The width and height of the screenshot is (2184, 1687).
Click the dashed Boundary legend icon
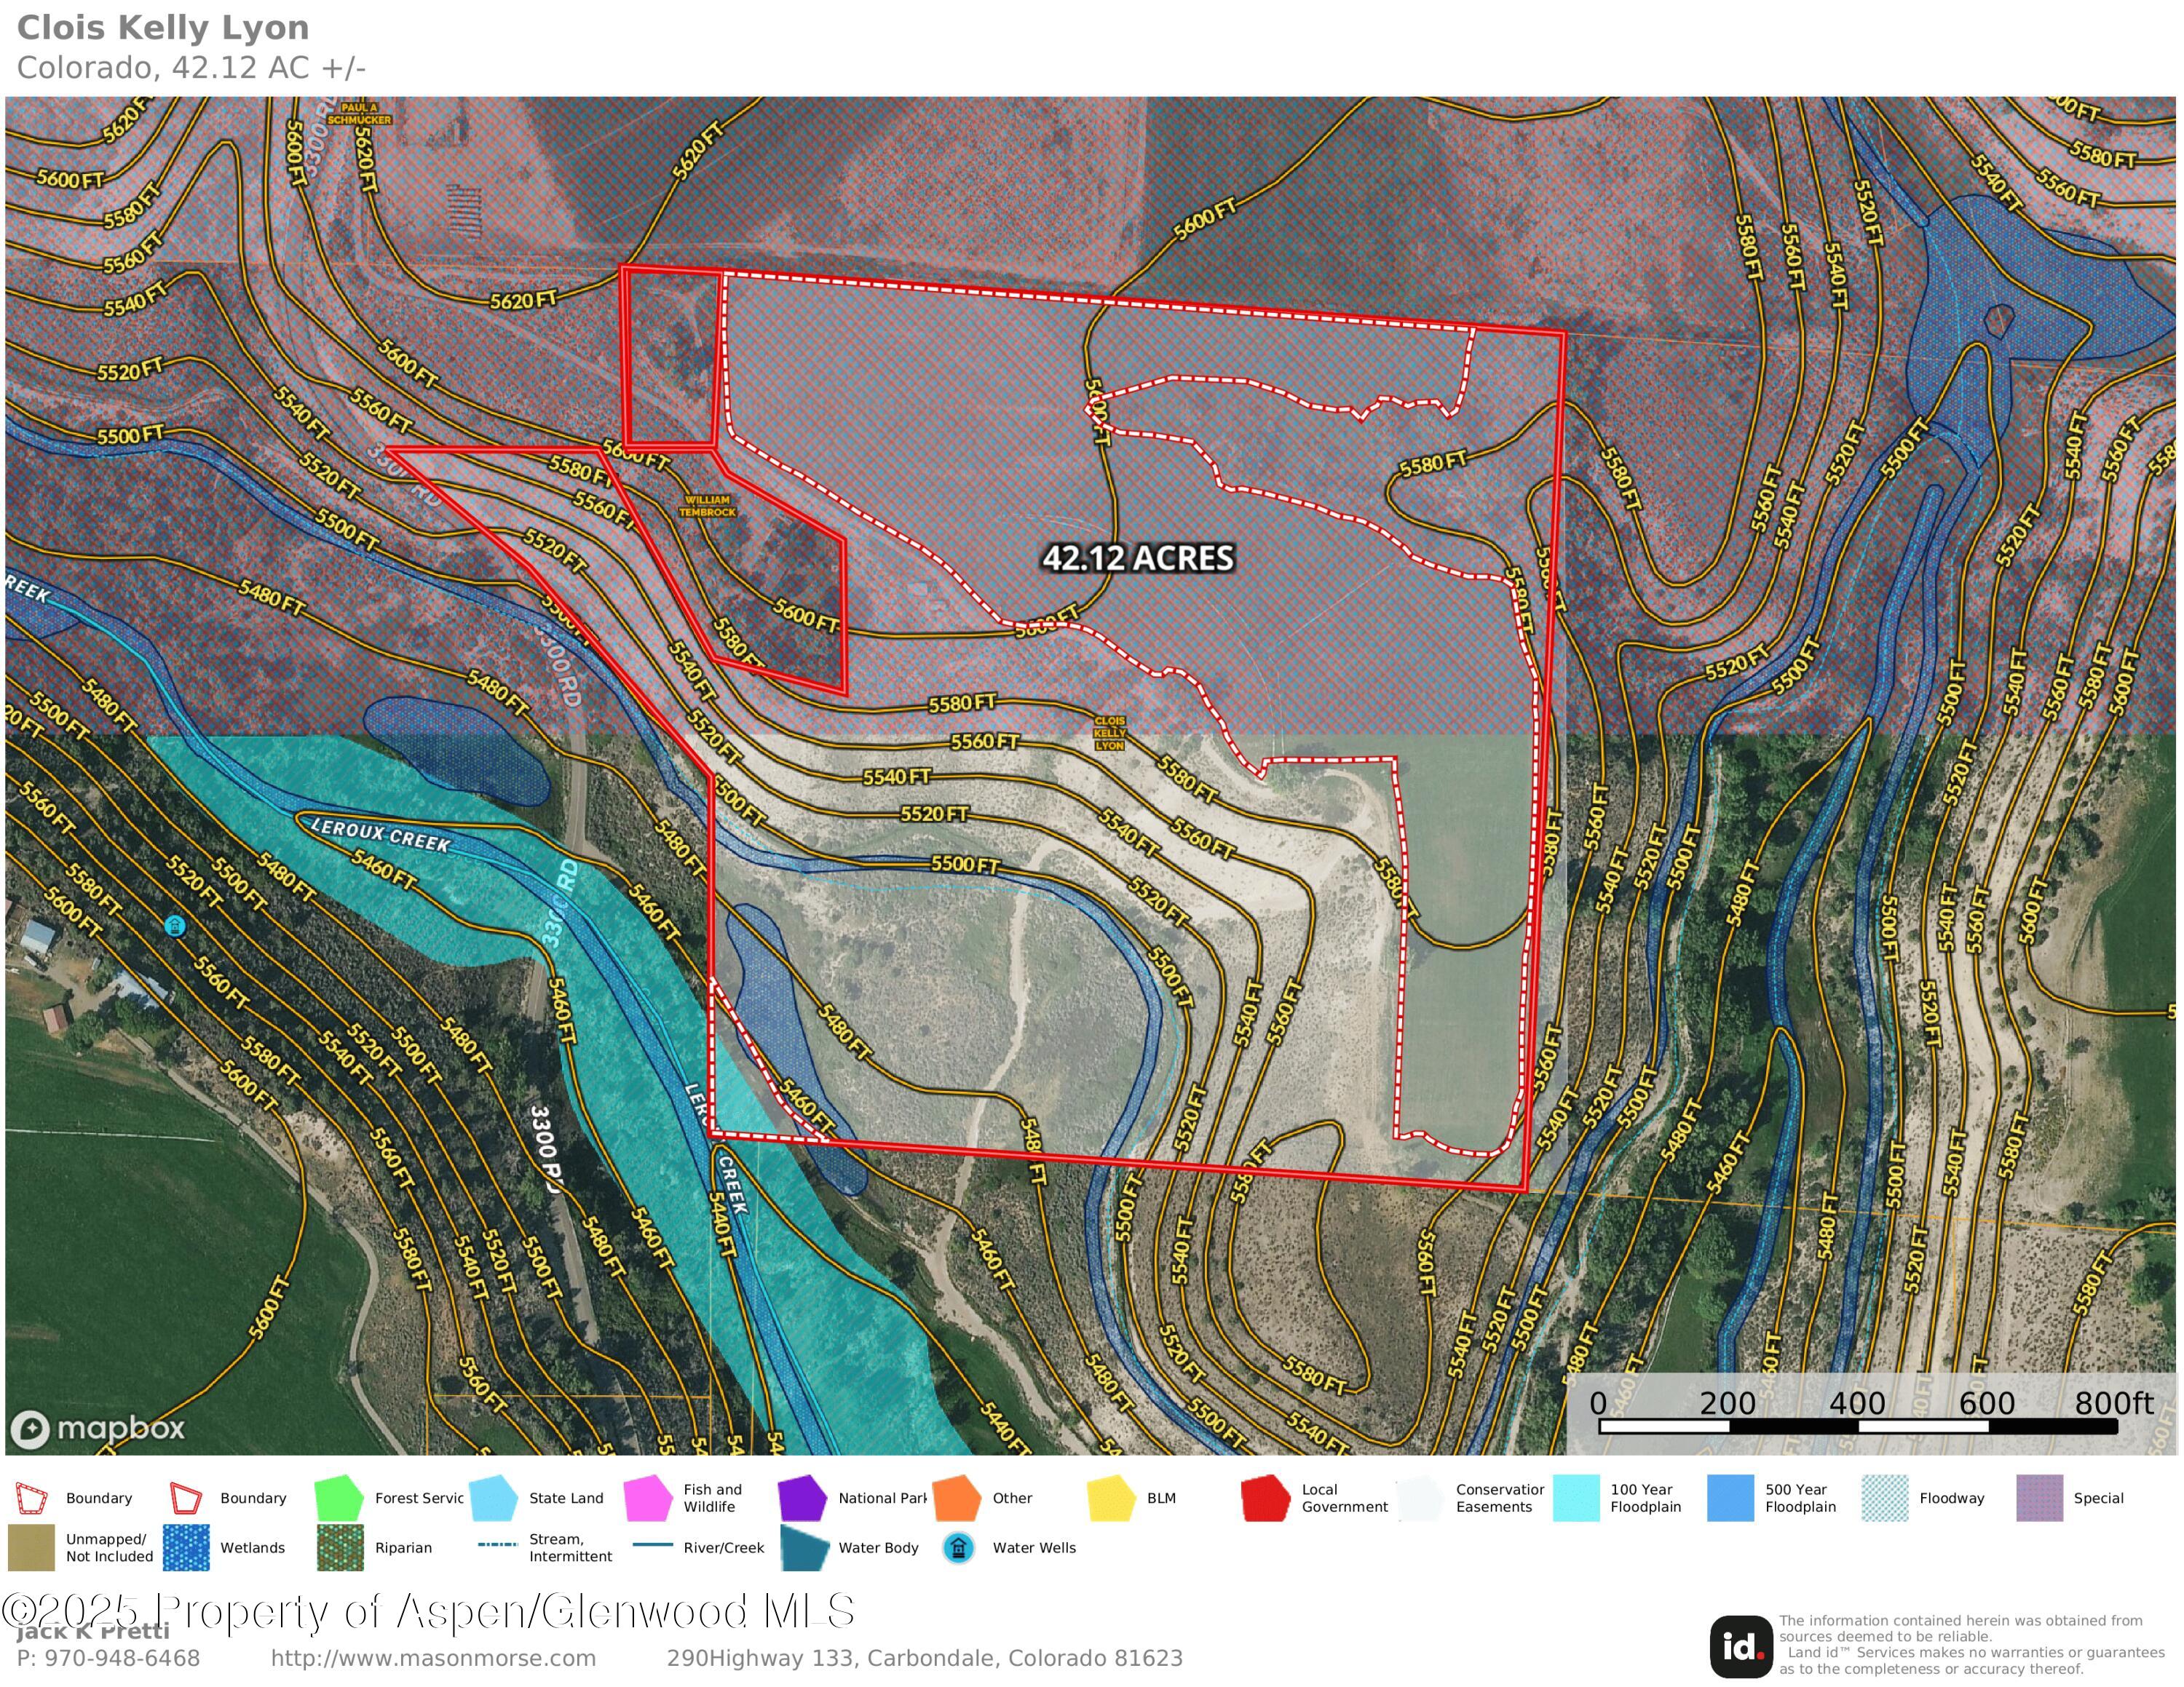pyautogui.click(x=32, y=1498)
